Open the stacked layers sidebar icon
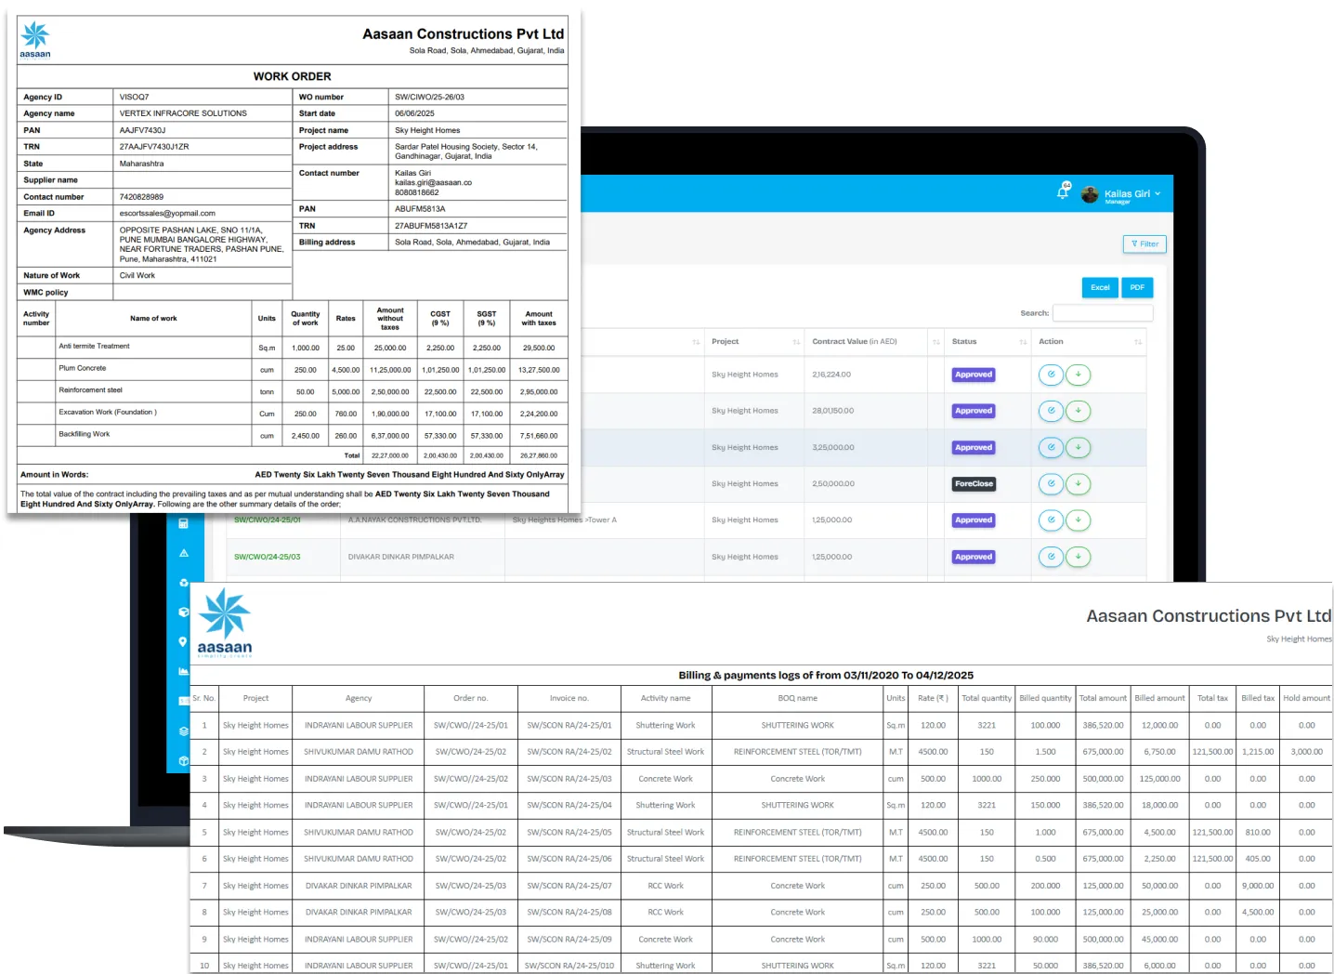 tap(183, 730)
